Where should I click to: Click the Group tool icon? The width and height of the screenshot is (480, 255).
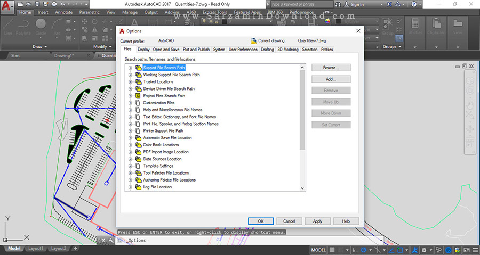(388, 26)
